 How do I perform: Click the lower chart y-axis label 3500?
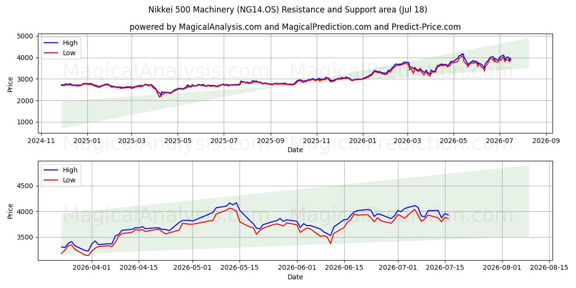pyautogui.click(x=24, y=237)
